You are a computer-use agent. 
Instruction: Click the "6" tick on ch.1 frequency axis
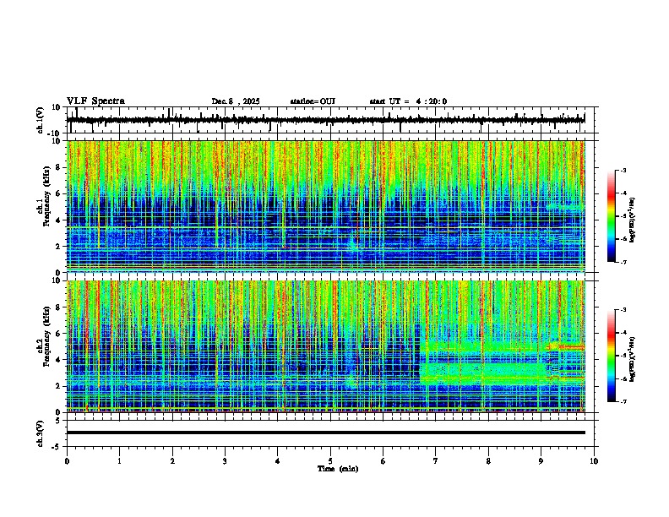(x=59, y=193)
